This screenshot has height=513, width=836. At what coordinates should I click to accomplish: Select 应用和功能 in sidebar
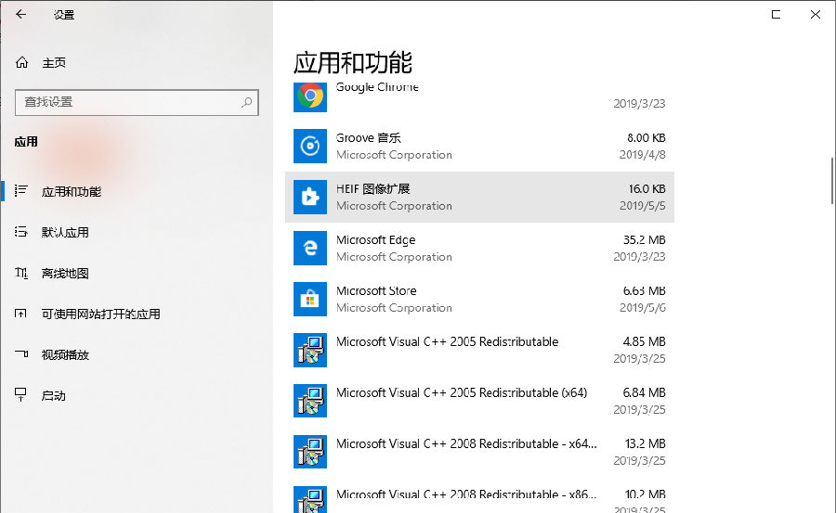[x=71, y=192]
